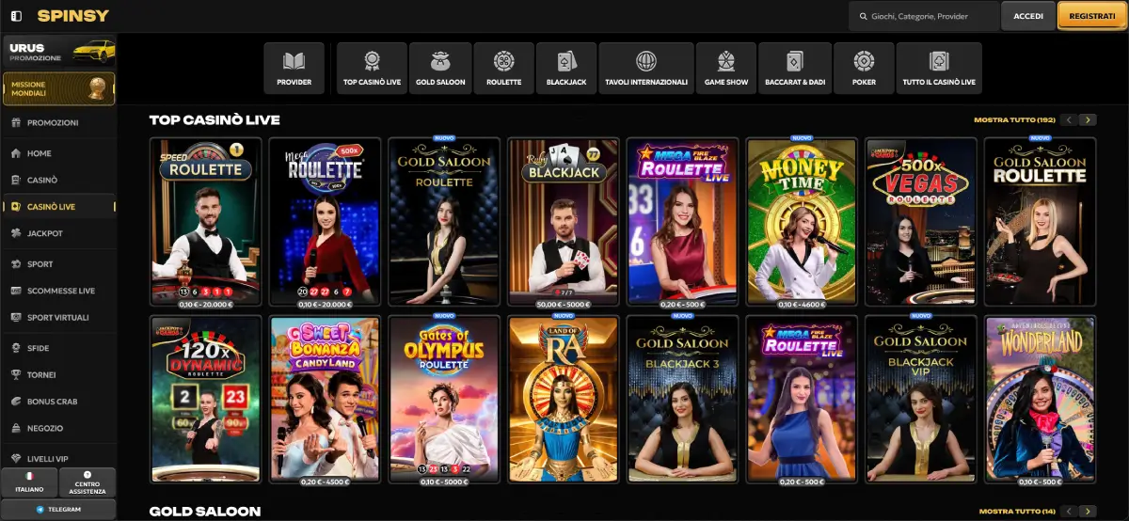Show next Gold Saloon games arrow
Image resolution: width=1129 pixels, height=521 pixels.
click(1088, 511)
